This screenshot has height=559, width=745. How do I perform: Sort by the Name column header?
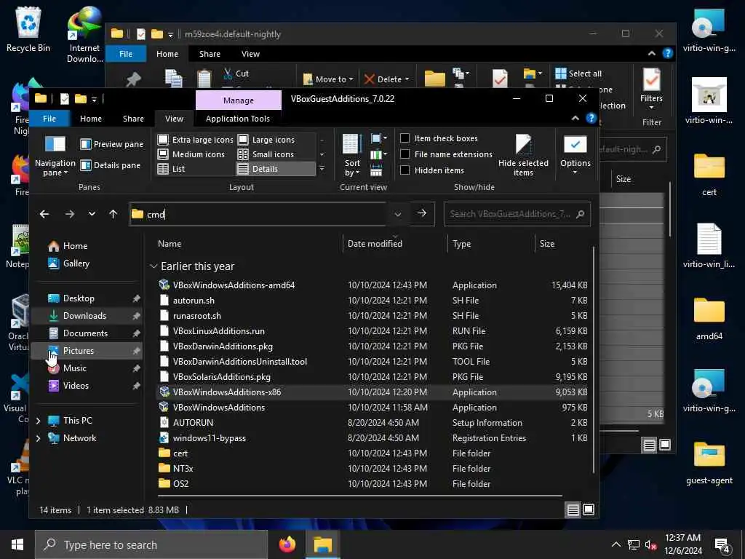pyautogui.click(x=169, y=244)
